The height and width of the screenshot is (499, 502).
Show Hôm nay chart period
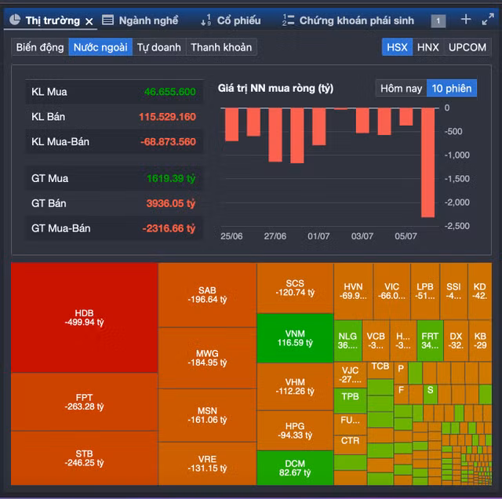[x=401, y=88]
